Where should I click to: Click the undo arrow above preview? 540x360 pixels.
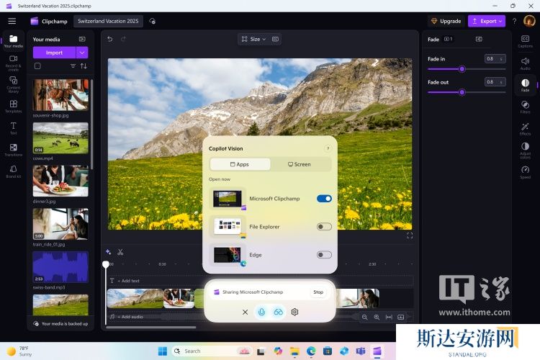click(110, 39)
